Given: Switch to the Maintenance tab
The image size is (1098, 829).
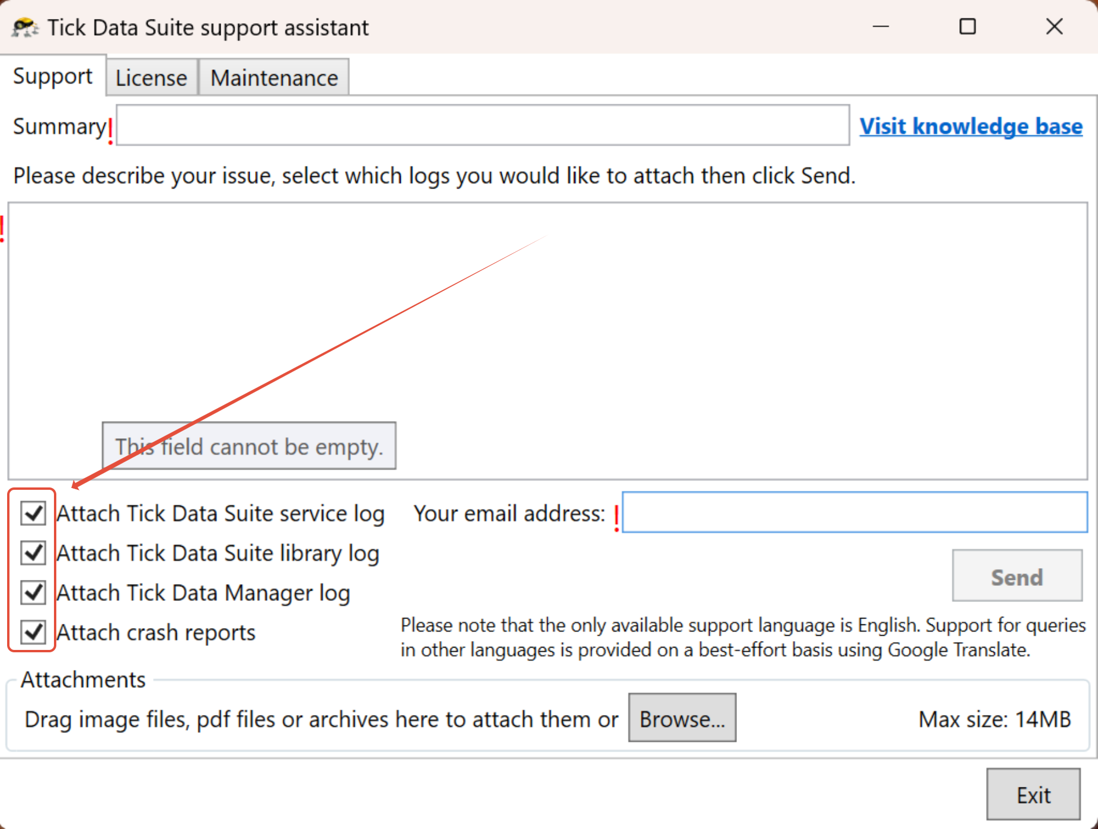Looking at the screenshot, I should [274, 78].
